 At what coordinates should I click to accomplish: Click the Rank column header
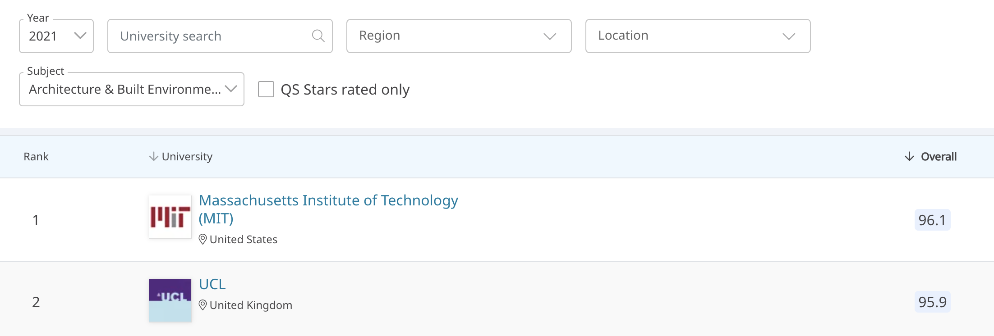tap(36, 156)
